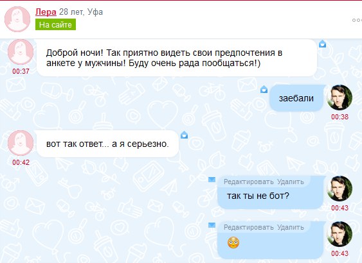Screen dimensions: 362x263
Task: Click unread envelope icon beside emoji message
Action: pyautogui.click(x=212, y=225)
